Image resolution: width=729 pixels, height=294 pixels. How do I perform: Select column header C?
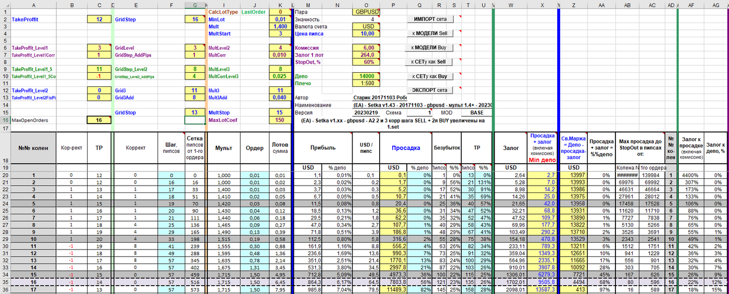[x=99, y=5]
